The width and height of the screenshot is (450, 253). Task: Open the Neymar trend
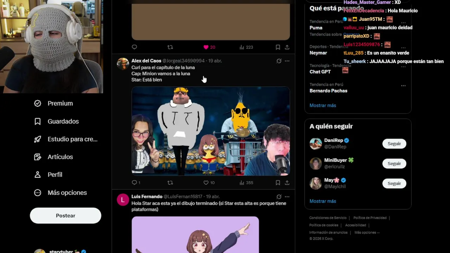pos(318,53)
